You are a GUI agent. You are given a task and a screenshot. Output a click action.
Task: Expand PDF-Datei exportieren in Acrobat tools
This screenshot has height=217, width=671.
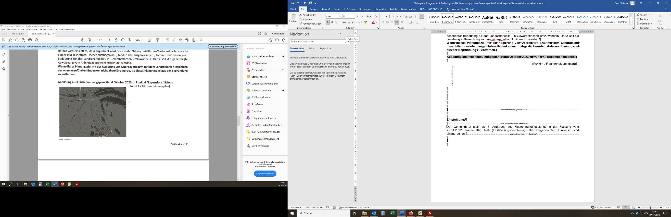point(283,56)
